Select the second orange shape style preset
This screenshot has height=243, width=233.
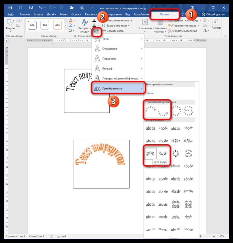click(x=57, y=25)
